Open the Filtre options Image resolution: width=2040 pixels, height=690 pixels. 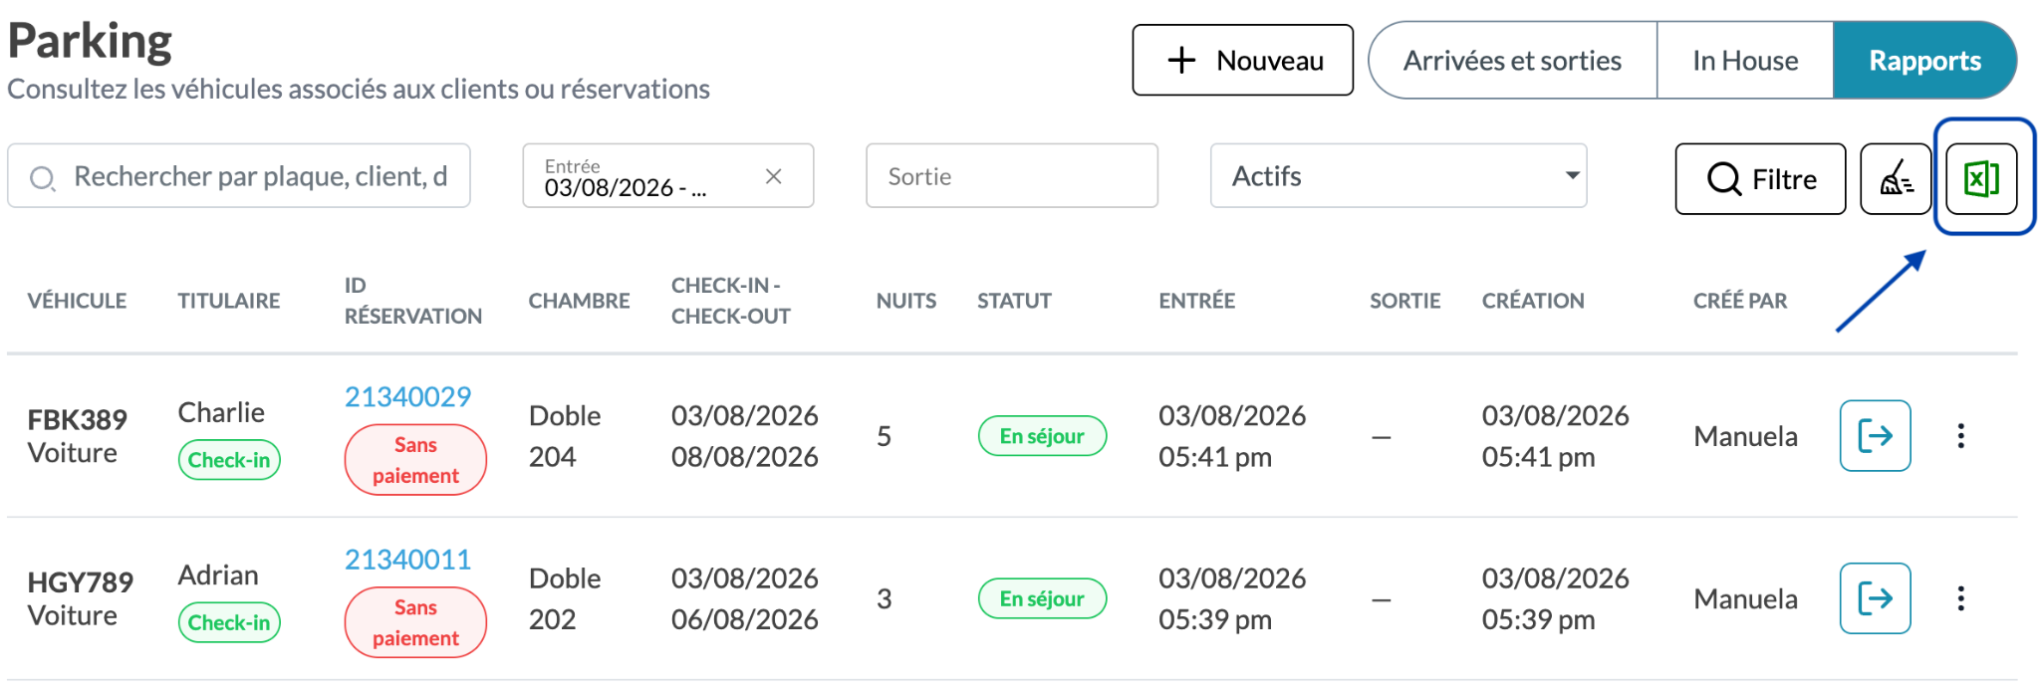[1760, 179]
